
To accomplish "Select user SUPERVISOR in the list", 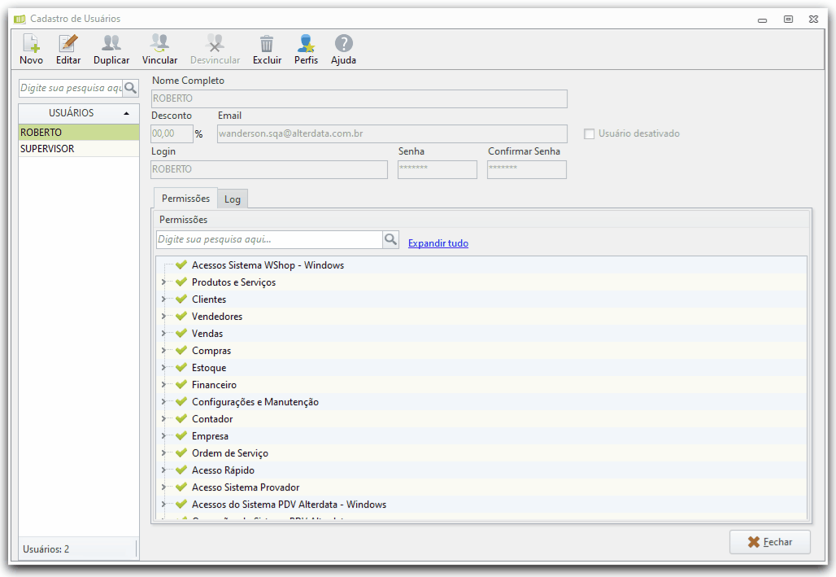I will (x=79, y=149).
